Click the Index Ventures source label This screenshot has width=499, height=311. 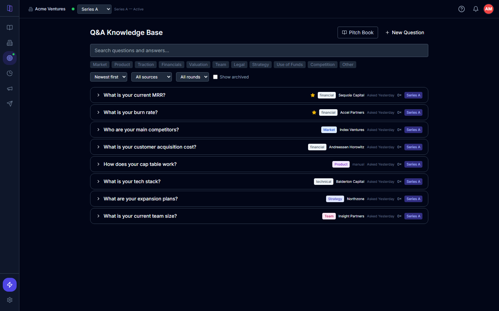352,130
